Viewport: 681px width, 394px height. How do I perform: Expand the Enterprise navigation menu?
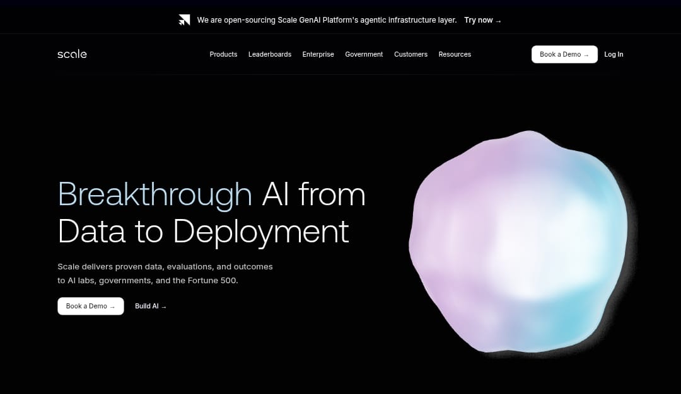(x=318, y=54)
